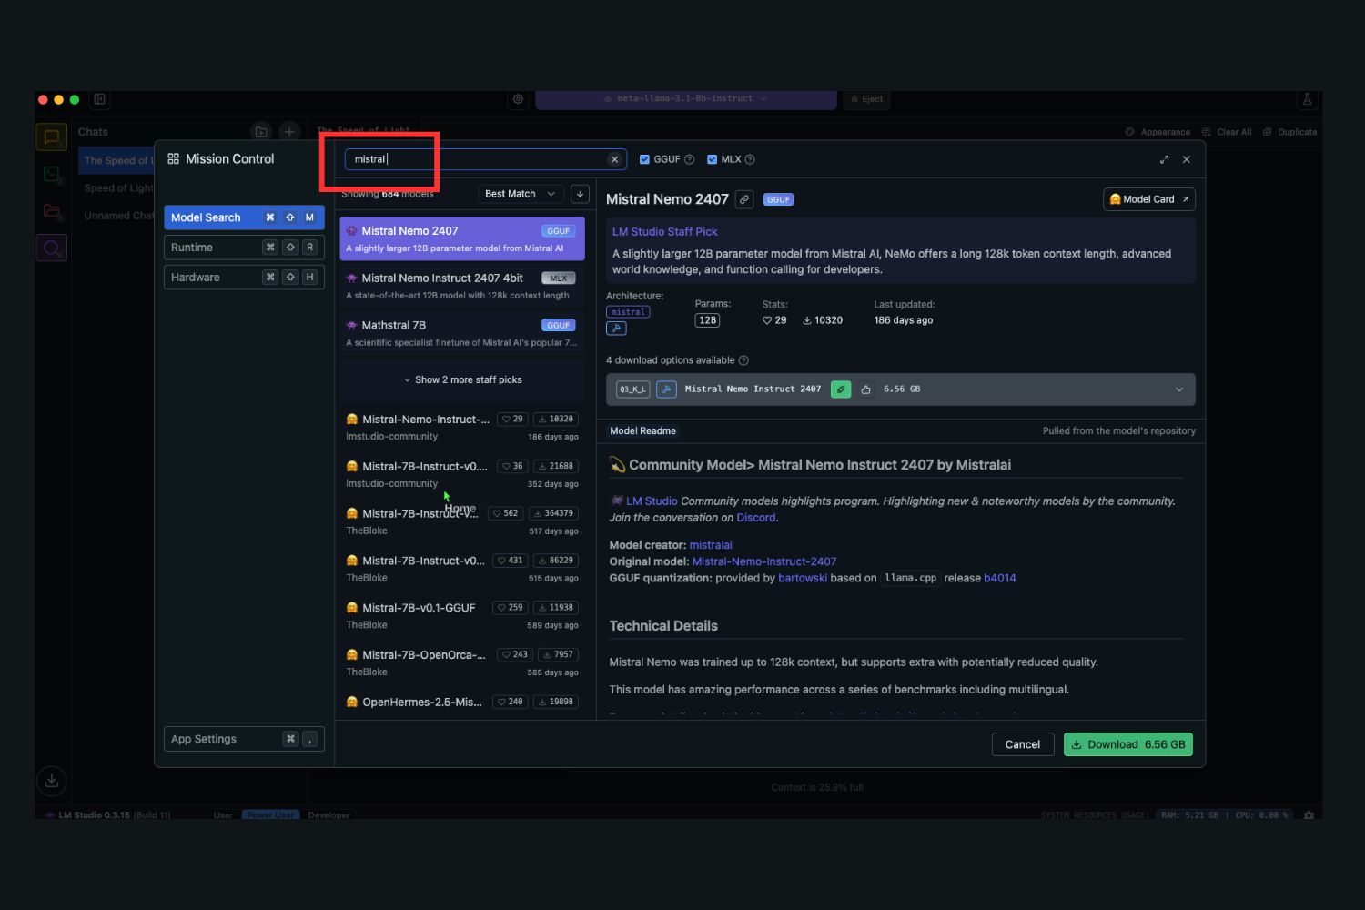The image size is (1365, 910).
Task: Focus the mistral model search field
Action: pyautogui.click(x=485, y=159)
